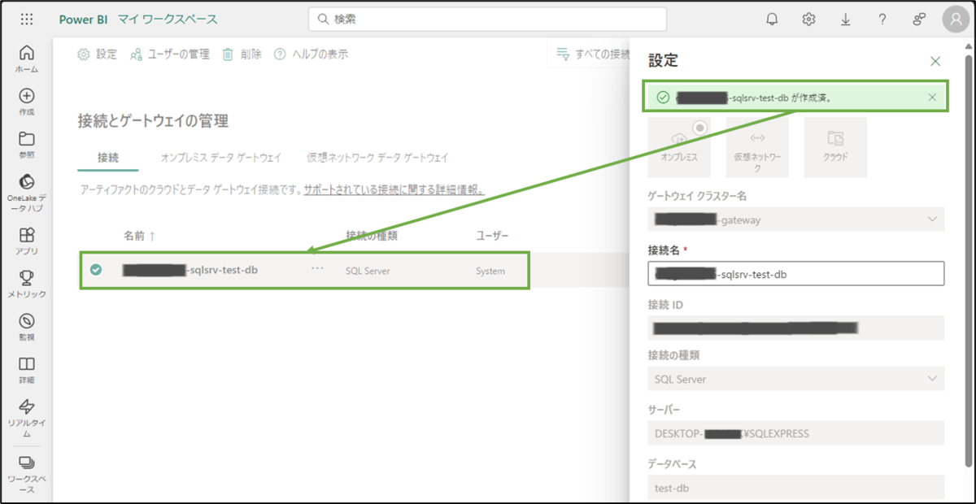Open リアルタイム in the sidebar

tap(26, 419)
